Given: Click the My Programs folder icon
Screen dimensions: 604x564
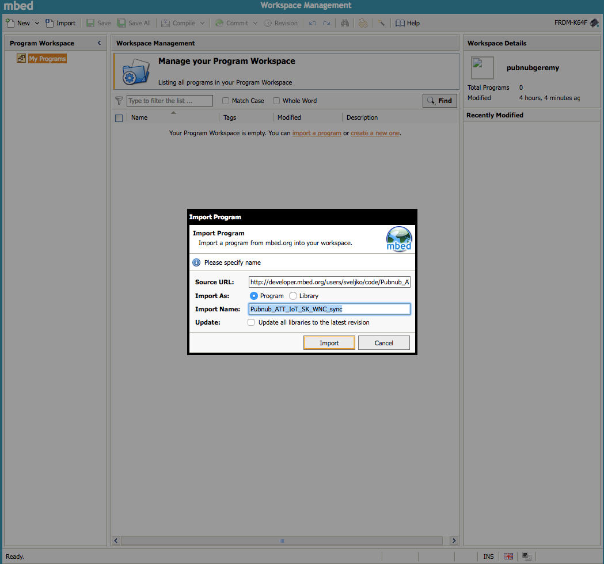Looking at the screenshot, I should click(x=21, y=59).
